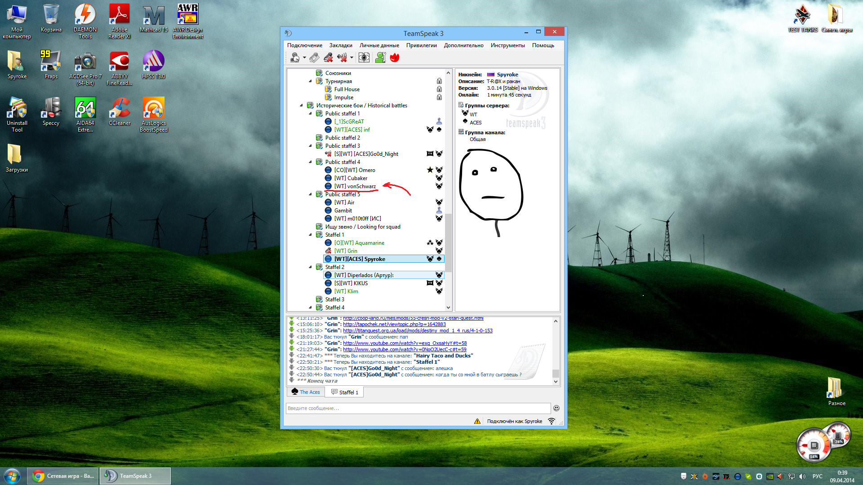Switch to The Aces chat tab
Image resolution: width=863 pixels, height=485 pixels.
coord(306,392)
